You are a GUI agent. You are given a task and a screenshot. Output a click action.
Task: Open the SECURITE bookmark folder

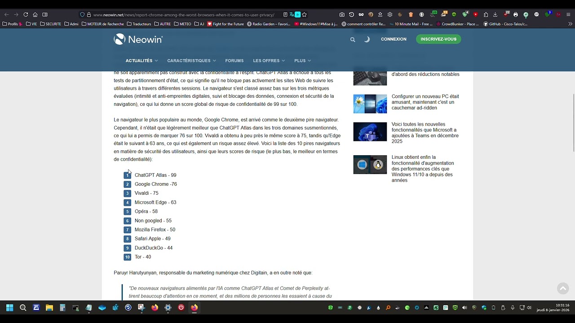click(50, 24)
